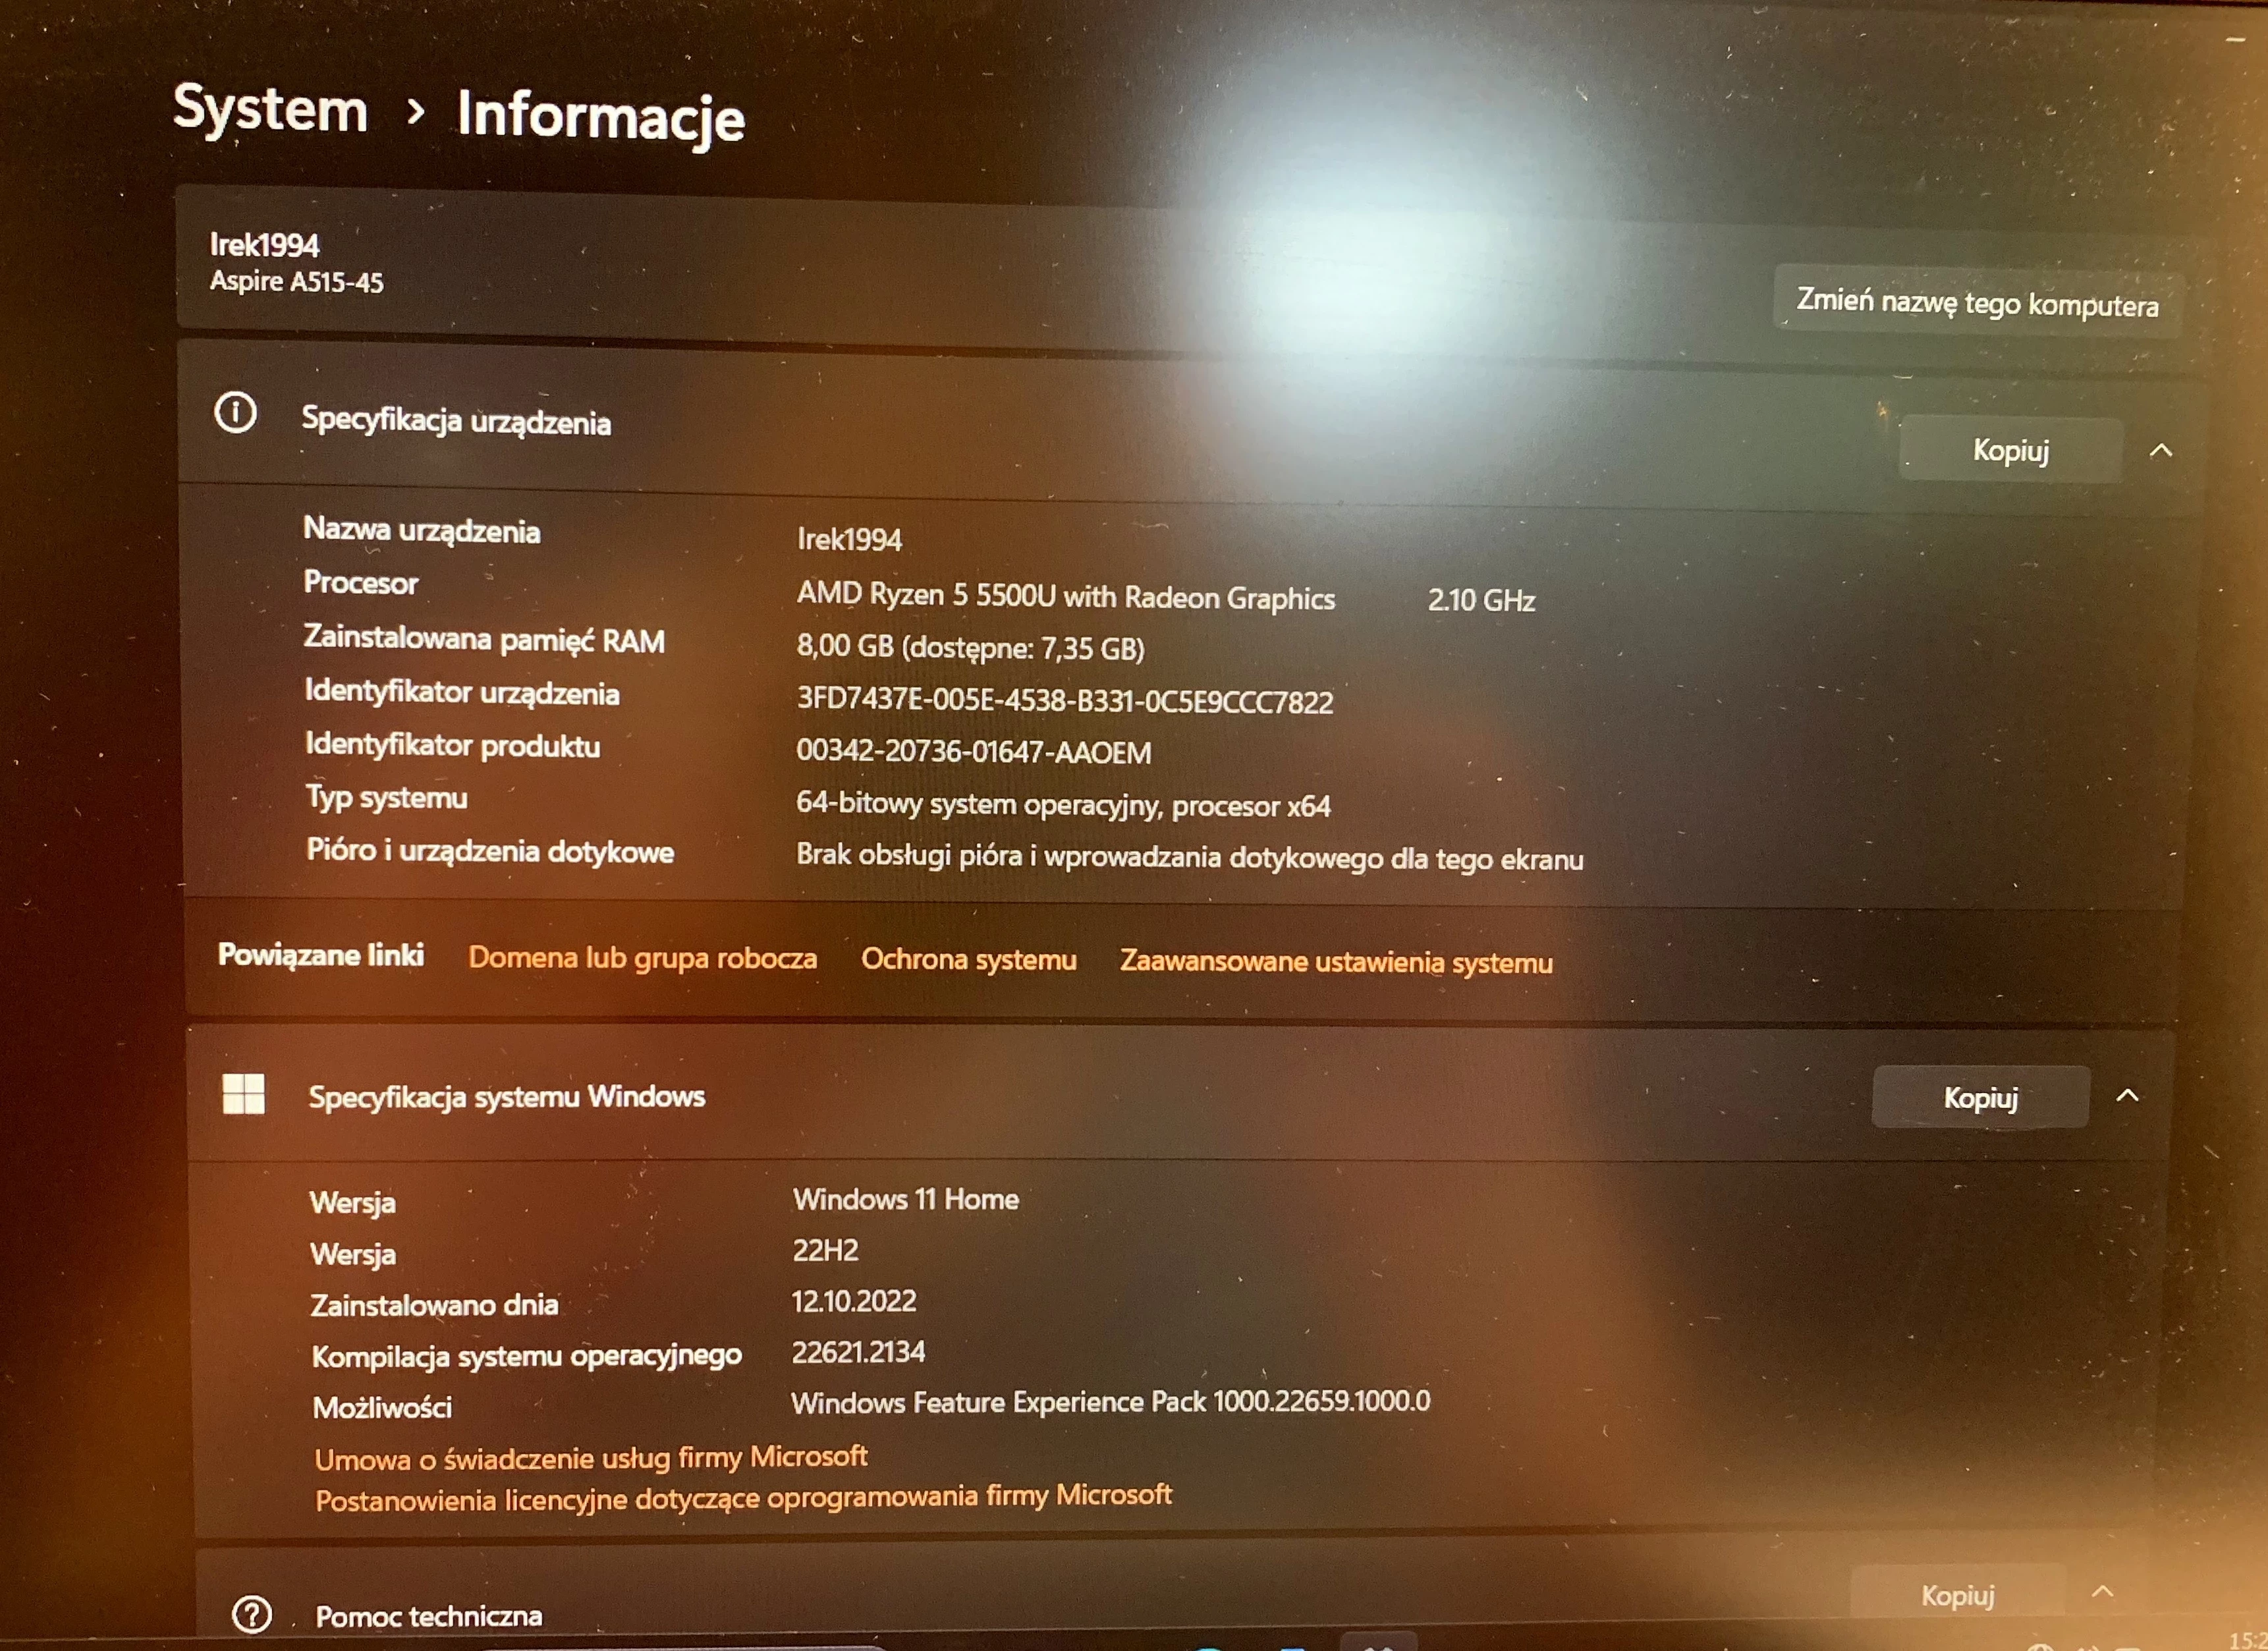Click the Identyfikator produktu label
Image resolution: width=2268 pixels, height=1651 pixels.
pyautogui.click(x=452, y=745)
